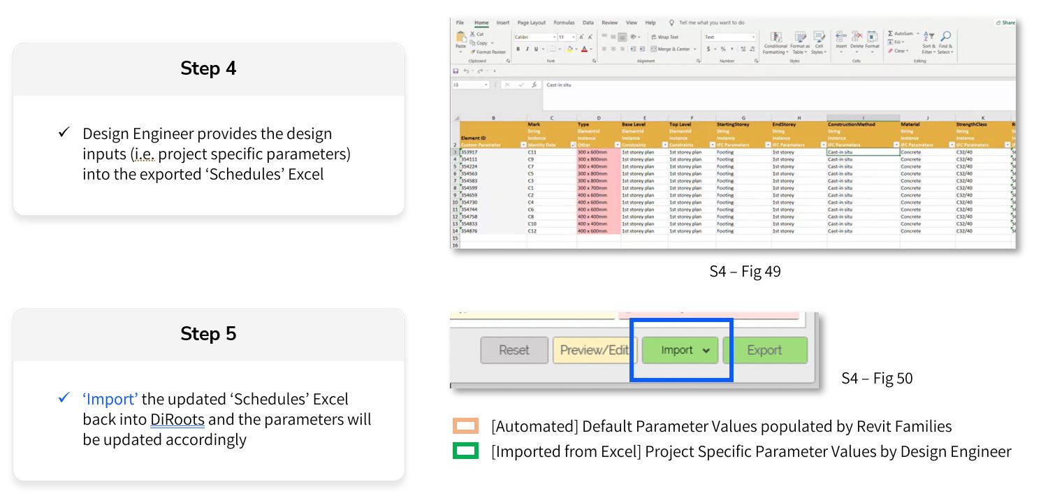Screen dimensions: 1041x496
Task: Open the Calibri font name dropdown
Action: coord(555,37)
